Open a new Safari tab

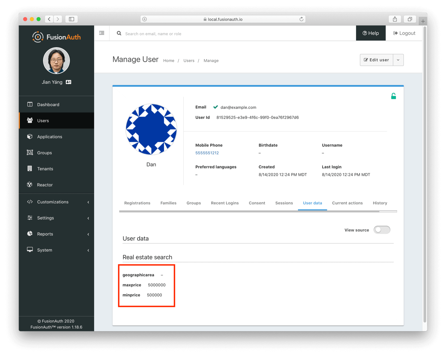click(x=423, y=21)
